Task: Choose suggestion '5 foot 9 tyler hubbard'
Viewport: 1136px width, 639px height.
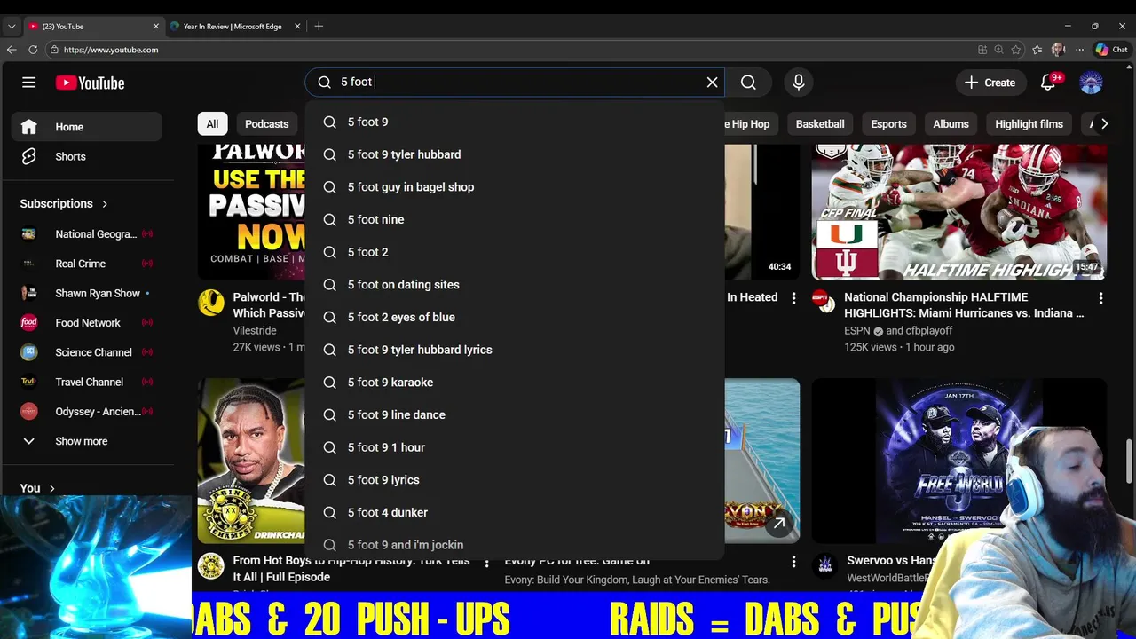Action: point(515,154)
